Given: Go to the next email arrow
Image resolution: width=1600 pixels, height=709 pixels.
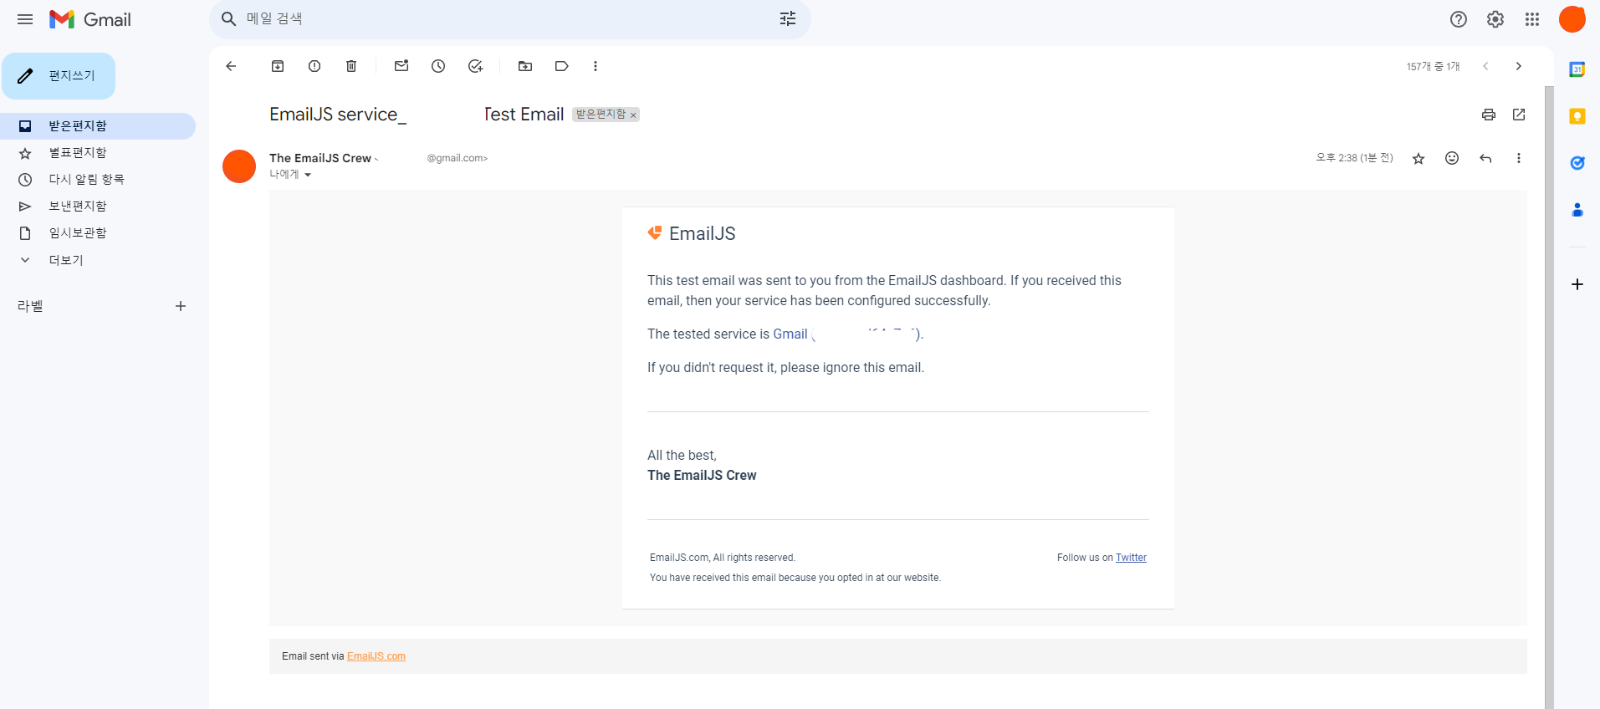Looking at the screenshot, I should (1519, 66).
